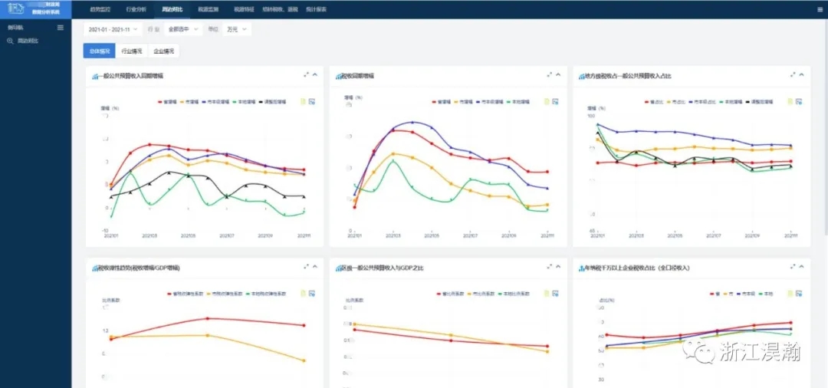Toggle 省增幅 legend series in first chart
Viewport: 828px width, 388px height.
click(166, 101)
